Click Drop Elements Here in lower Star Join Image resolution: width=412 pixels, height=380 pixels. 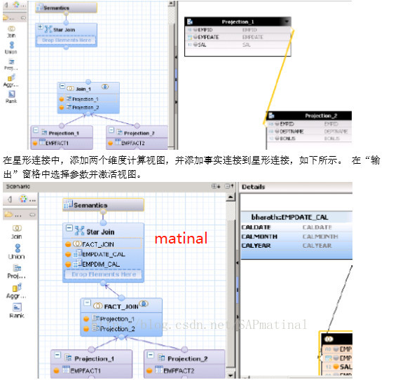tap(103, 274)
